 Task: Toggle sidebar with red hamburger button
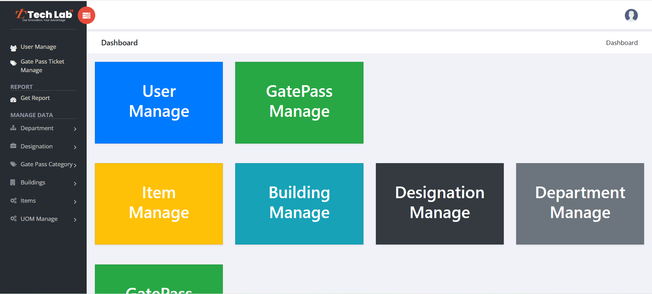tap(86, 15)
